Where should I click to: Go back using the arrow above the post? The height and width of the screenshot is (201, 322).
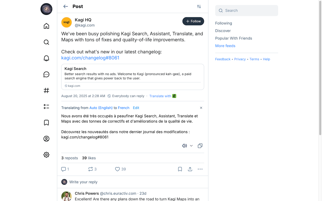tap(65, 6)
